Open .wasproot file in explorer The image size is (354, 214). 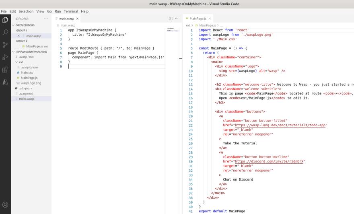click(26, 93)
